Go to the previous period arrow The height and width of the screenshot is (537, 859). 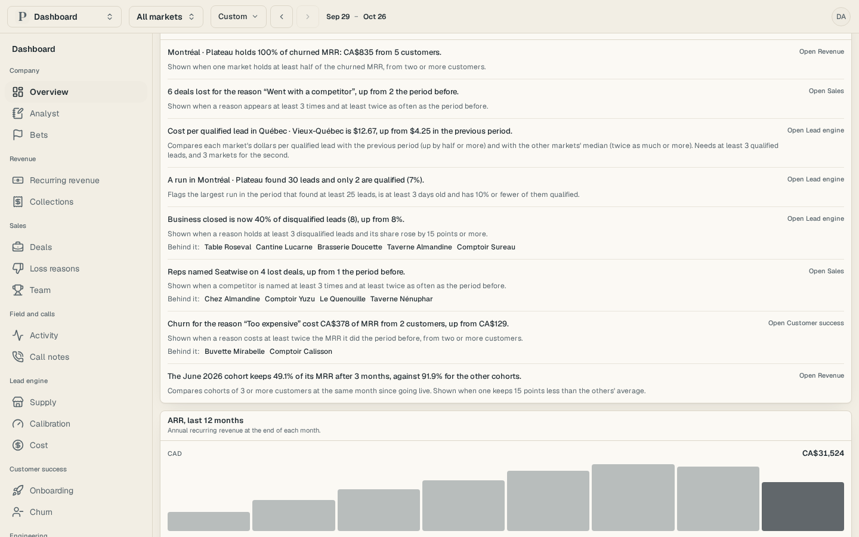tap(282, 17)
